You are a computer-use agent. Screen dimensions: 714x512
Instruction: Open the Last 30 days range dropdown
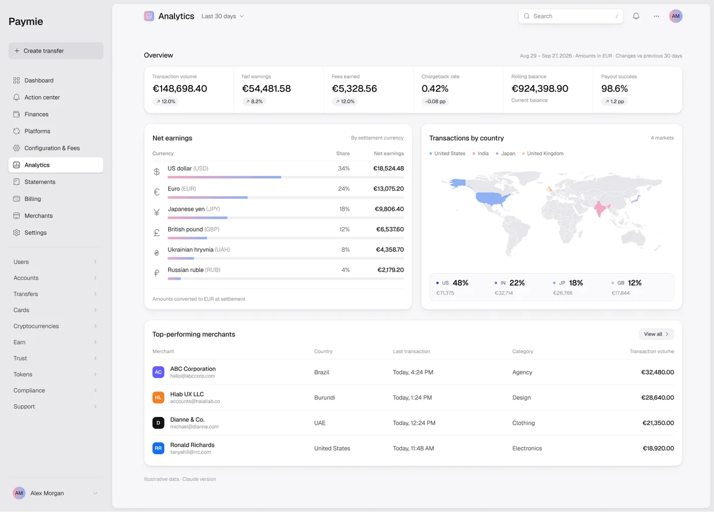tap(223, 16)
